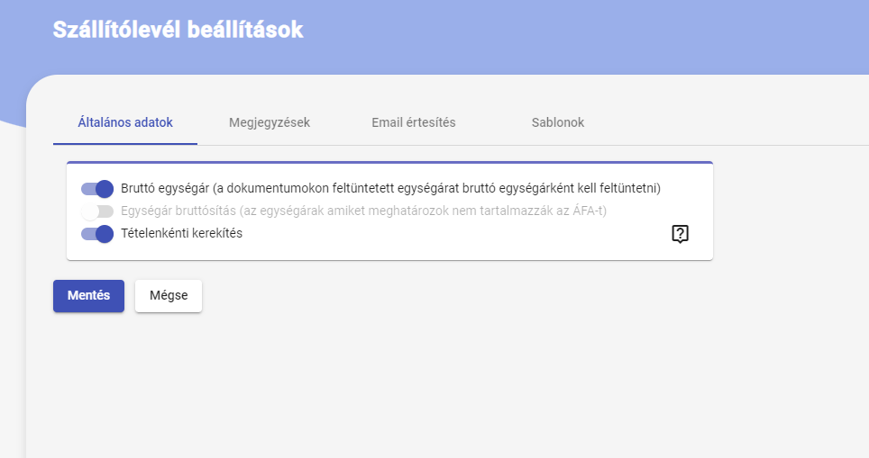Screen dimensions: 869x458
Task: Disable the Tételenkénti kerekítés switch
Action: [97, 234]
